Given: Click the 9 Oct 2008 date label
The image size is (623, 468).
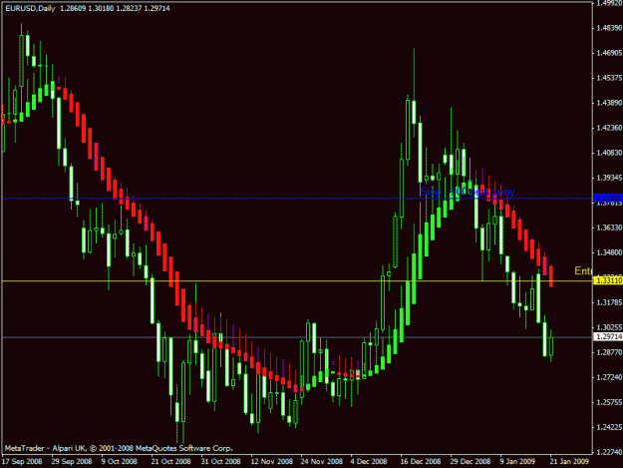Looking at the screenshot, I should tap(119, 462).
